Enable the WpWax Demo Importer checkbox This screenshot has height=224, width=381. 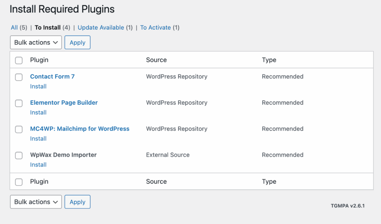point(19,155)
